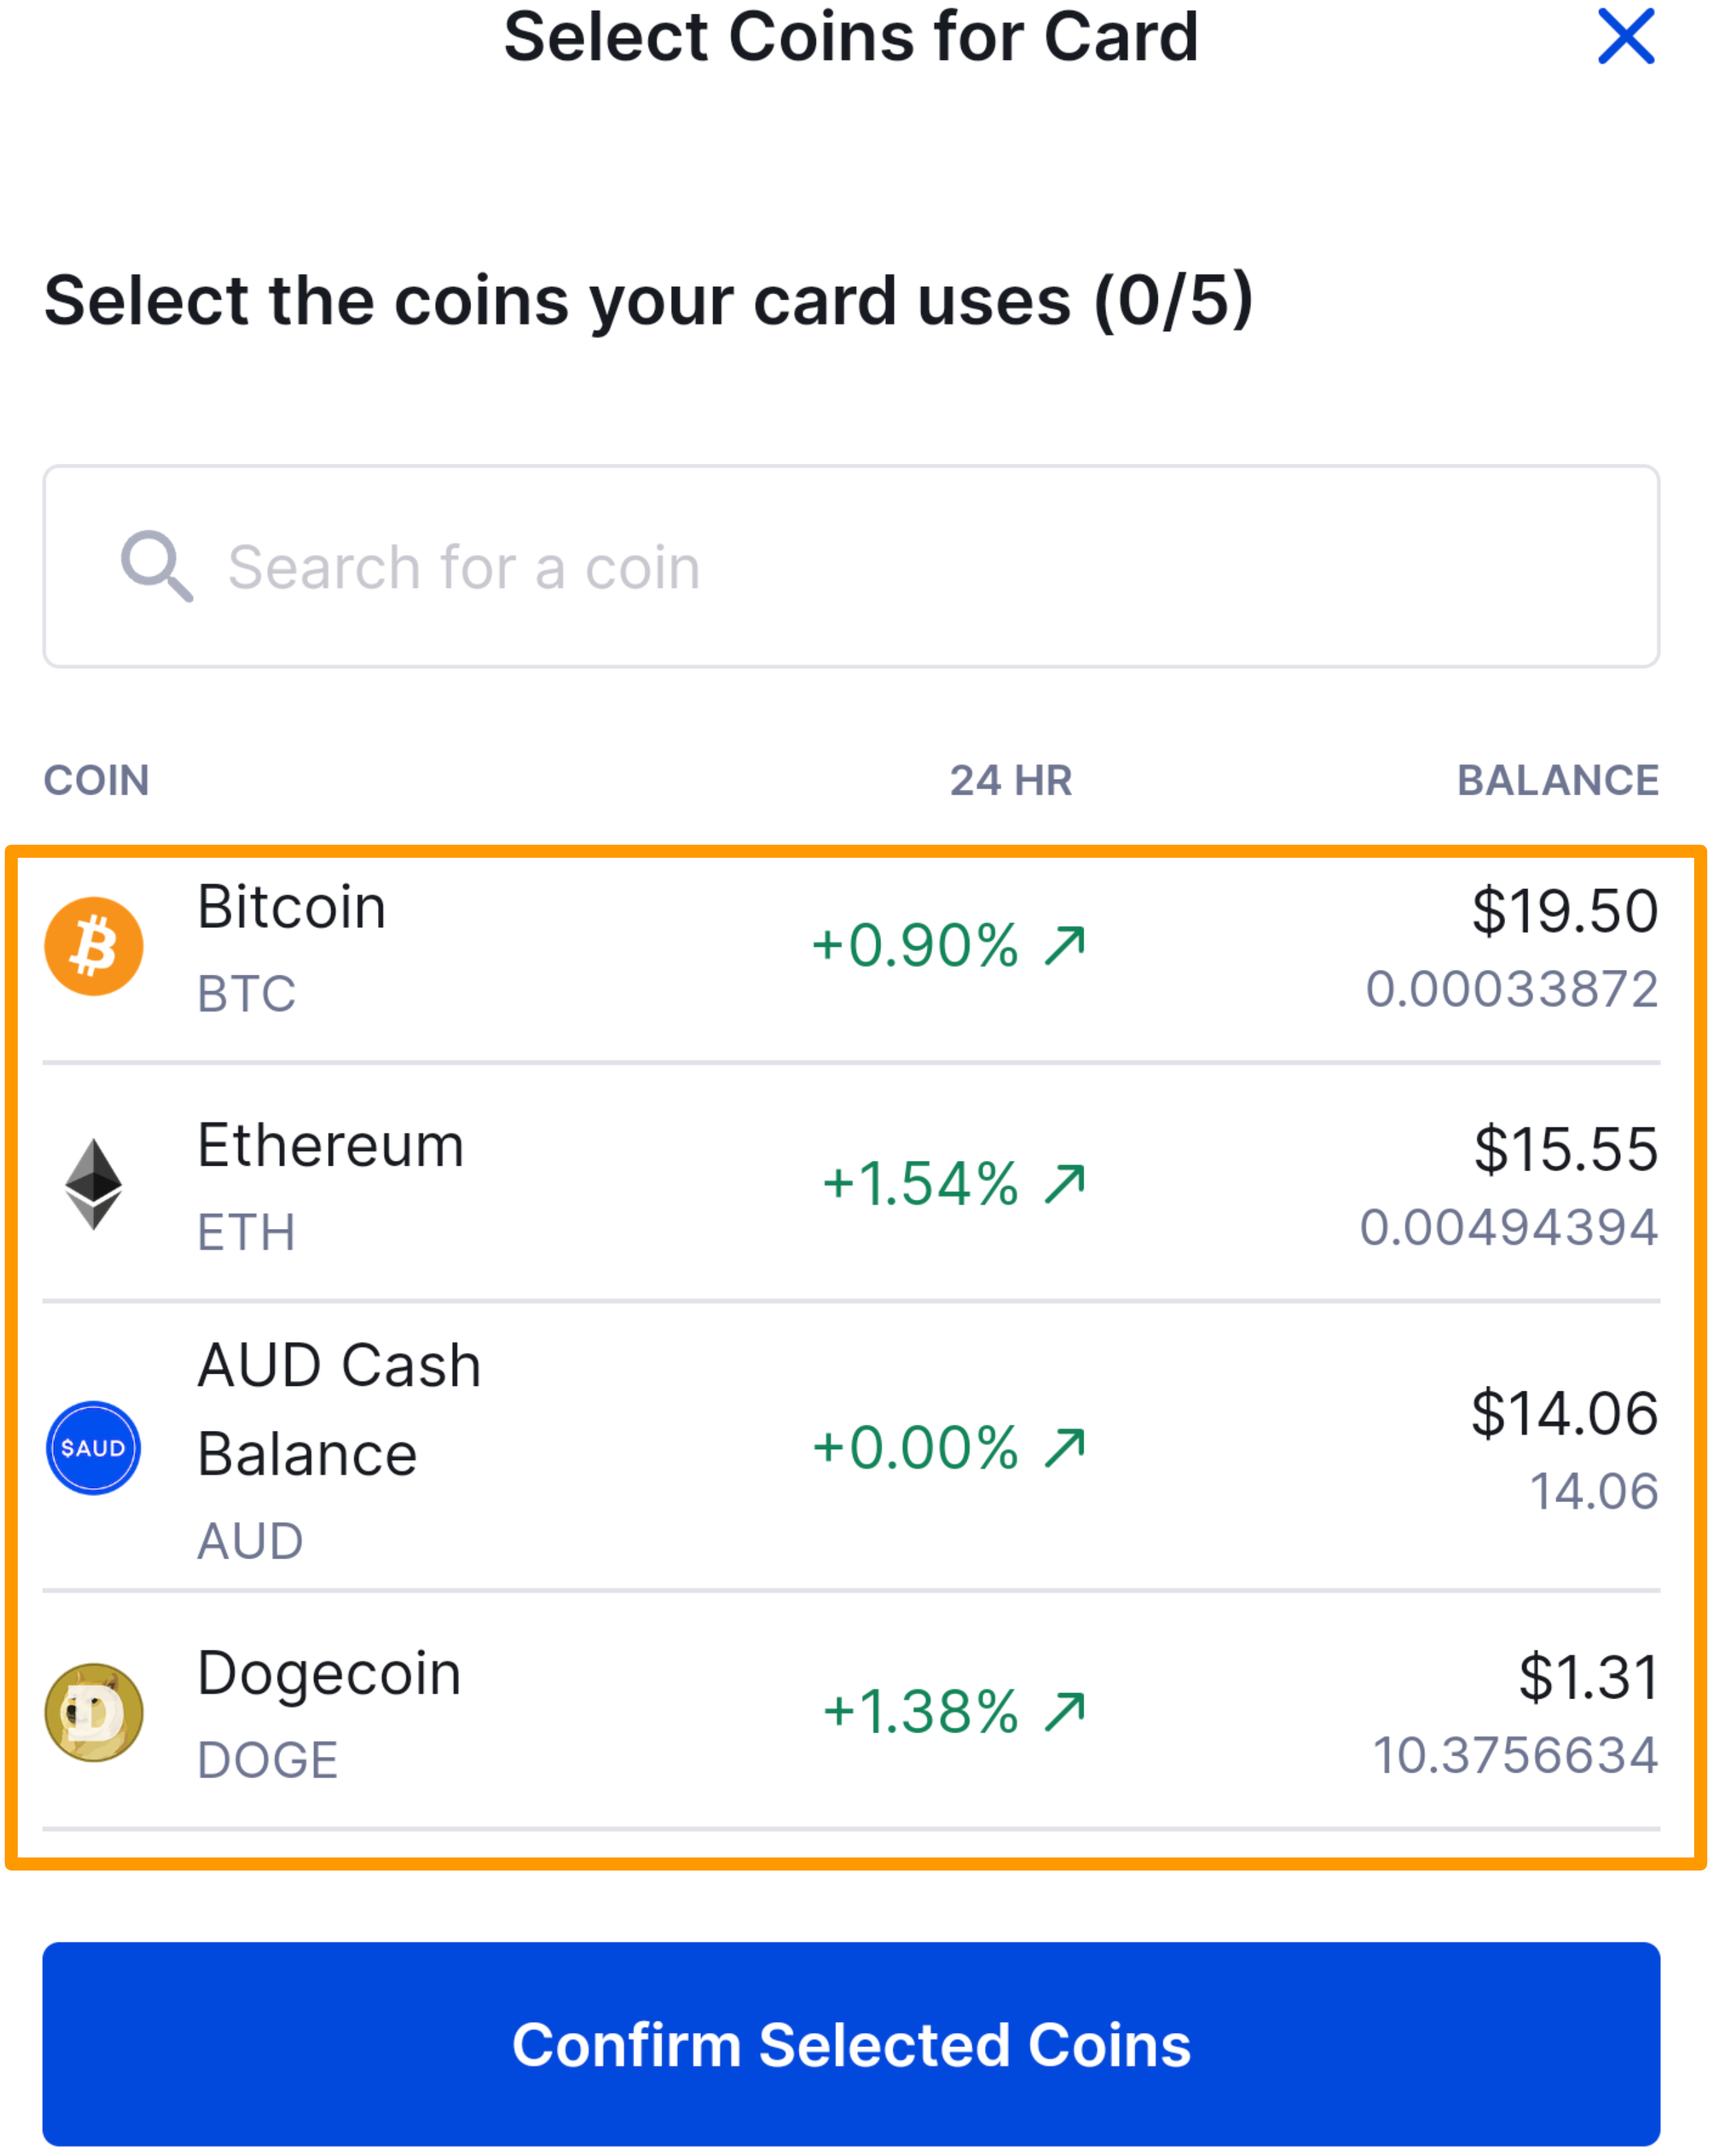
Task: Click the Ethereum 24 hr trend arrow
Action: (x=1065, y=1183)
